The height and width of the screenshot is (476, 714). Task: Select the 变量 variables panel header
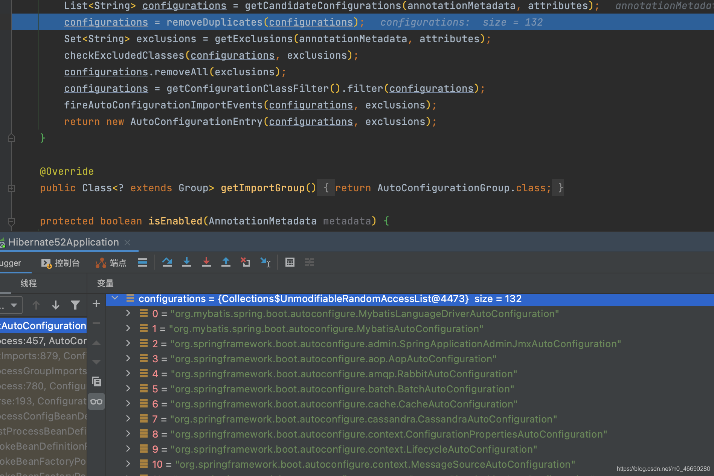[105, 283]
